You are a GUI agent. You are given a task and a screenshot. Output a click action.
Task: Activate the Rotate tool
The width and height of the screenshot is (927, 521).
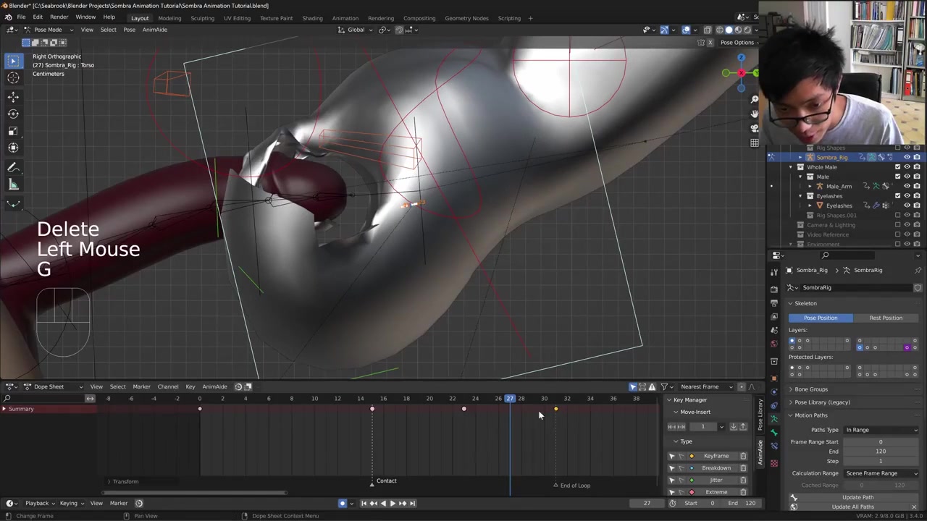point(13,114)
